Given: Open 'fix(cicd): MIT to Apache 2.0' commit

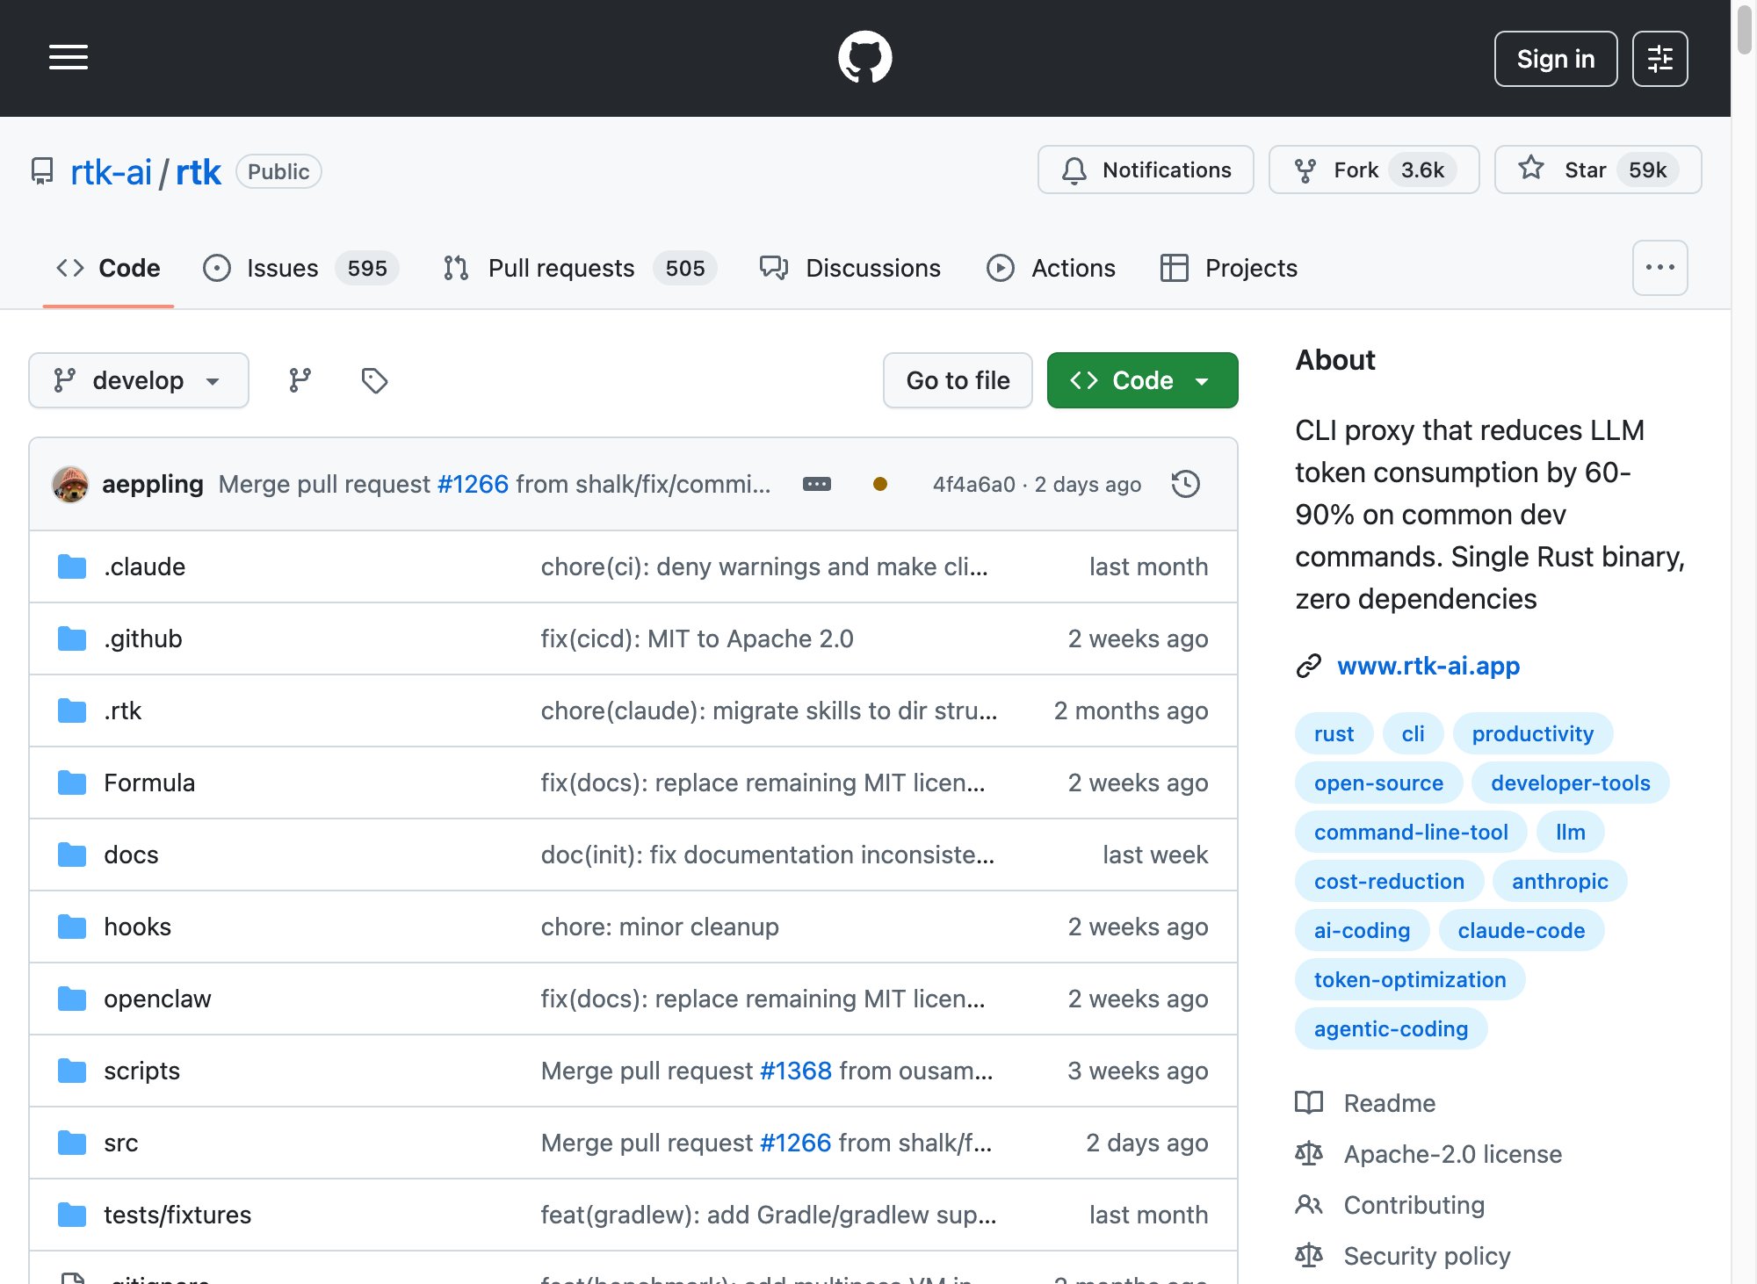Looking at the screenshot, I should coord(697,638).
